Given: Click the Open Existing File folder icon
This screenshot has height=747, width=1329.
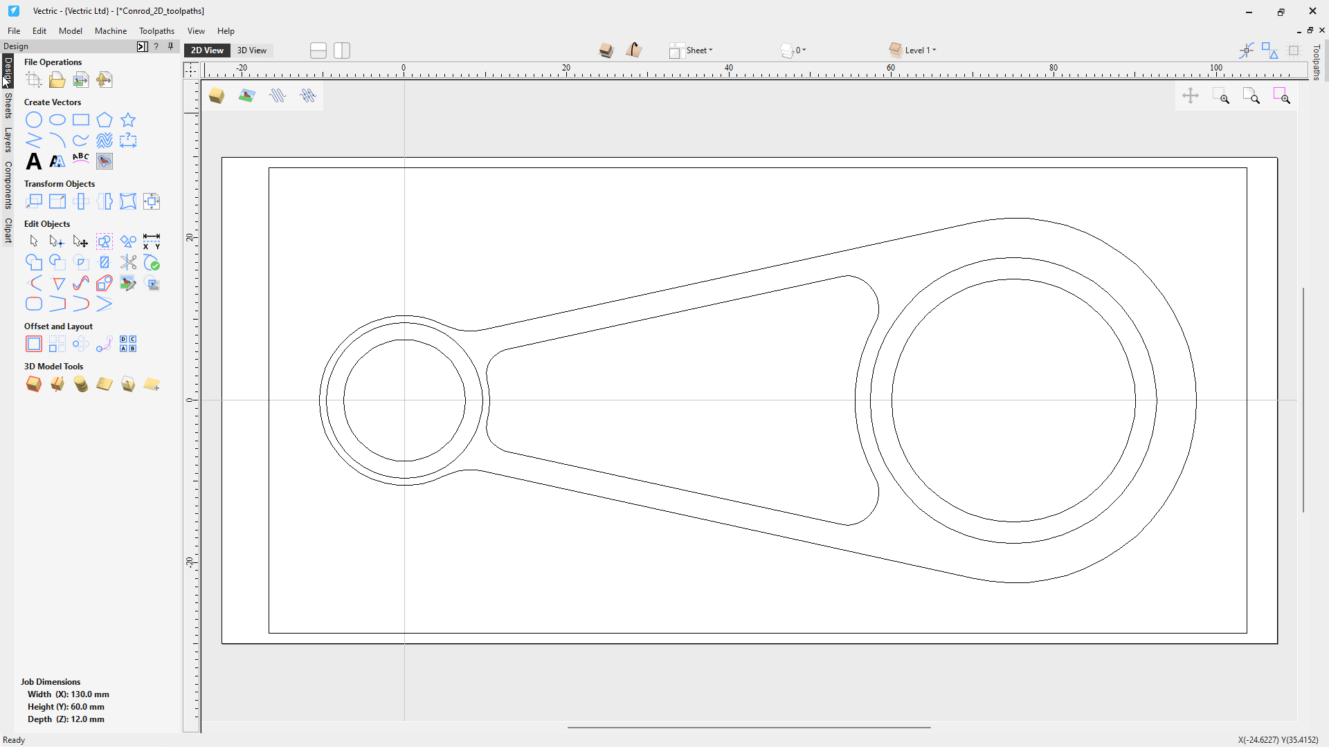Looking at the screenshot, I should [x=57, y=80].
